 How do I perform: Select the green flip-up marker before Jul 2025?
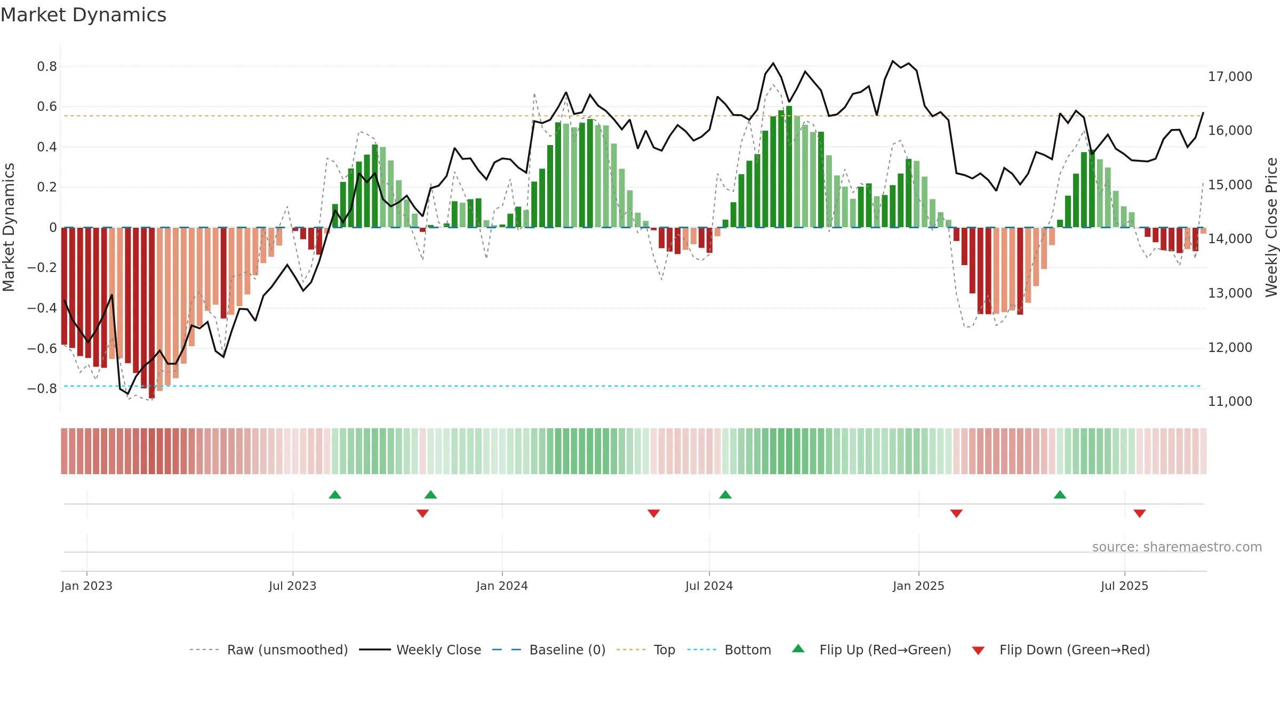(x=1060, y=495)
